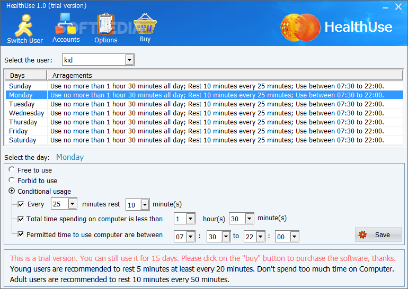Expand the Every 25 minutes dropdown

point(73,204)
